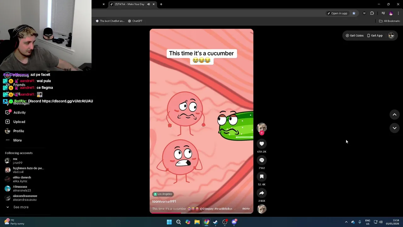This screenshot has height=227, width=403.
Task: Open Discord from the taskbar
Action: click(234, 222)
